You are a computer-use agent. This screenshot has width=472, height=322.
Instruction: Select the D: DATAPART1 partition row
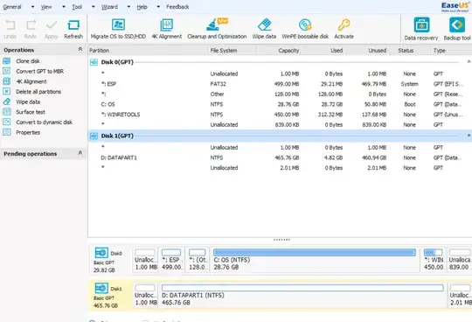[x=280, y=157]
